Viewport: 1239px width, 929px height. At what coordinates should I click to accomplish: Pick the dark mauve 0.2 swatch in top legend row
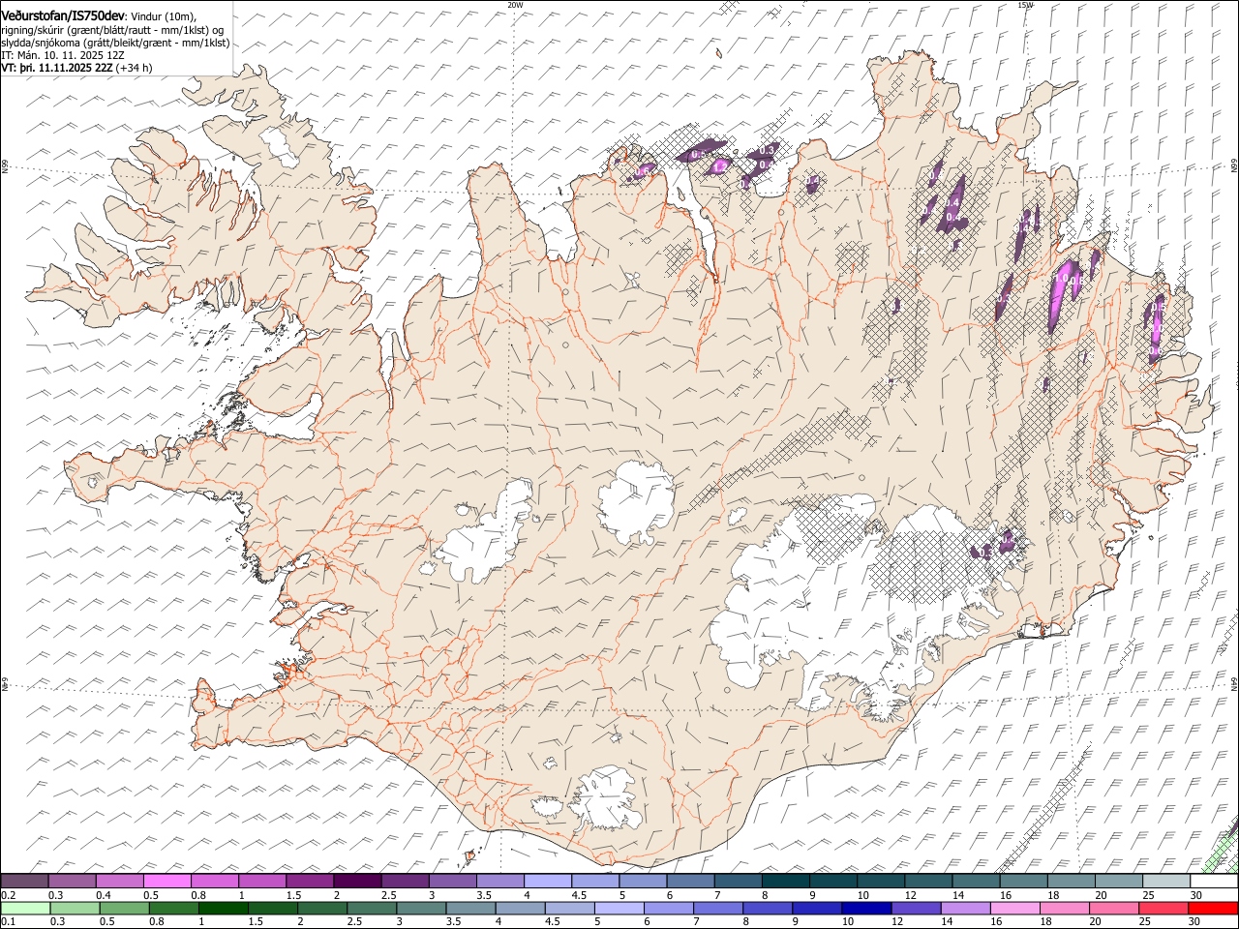tap(24, 882)
